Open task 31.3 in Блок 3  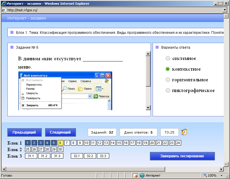point(57,156)
